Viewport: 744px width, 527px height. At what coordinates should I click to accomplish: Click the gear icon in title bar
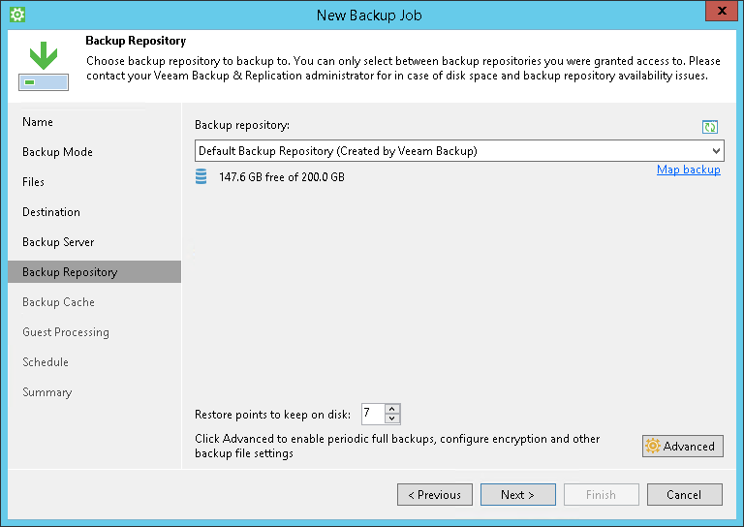pyautogui.click(x=17, y=15)
